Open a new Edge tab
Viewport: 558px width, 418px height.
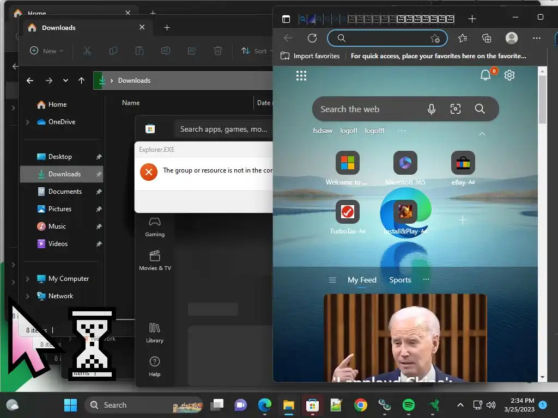click(x=472, y=19)
